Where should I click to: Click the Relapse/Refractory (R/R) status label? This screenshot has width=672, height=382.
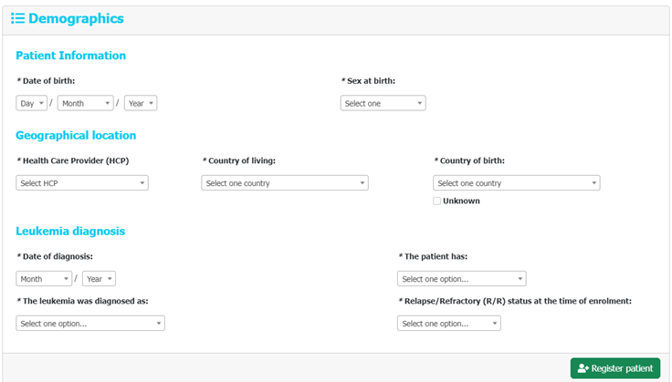tap(515, 301)
